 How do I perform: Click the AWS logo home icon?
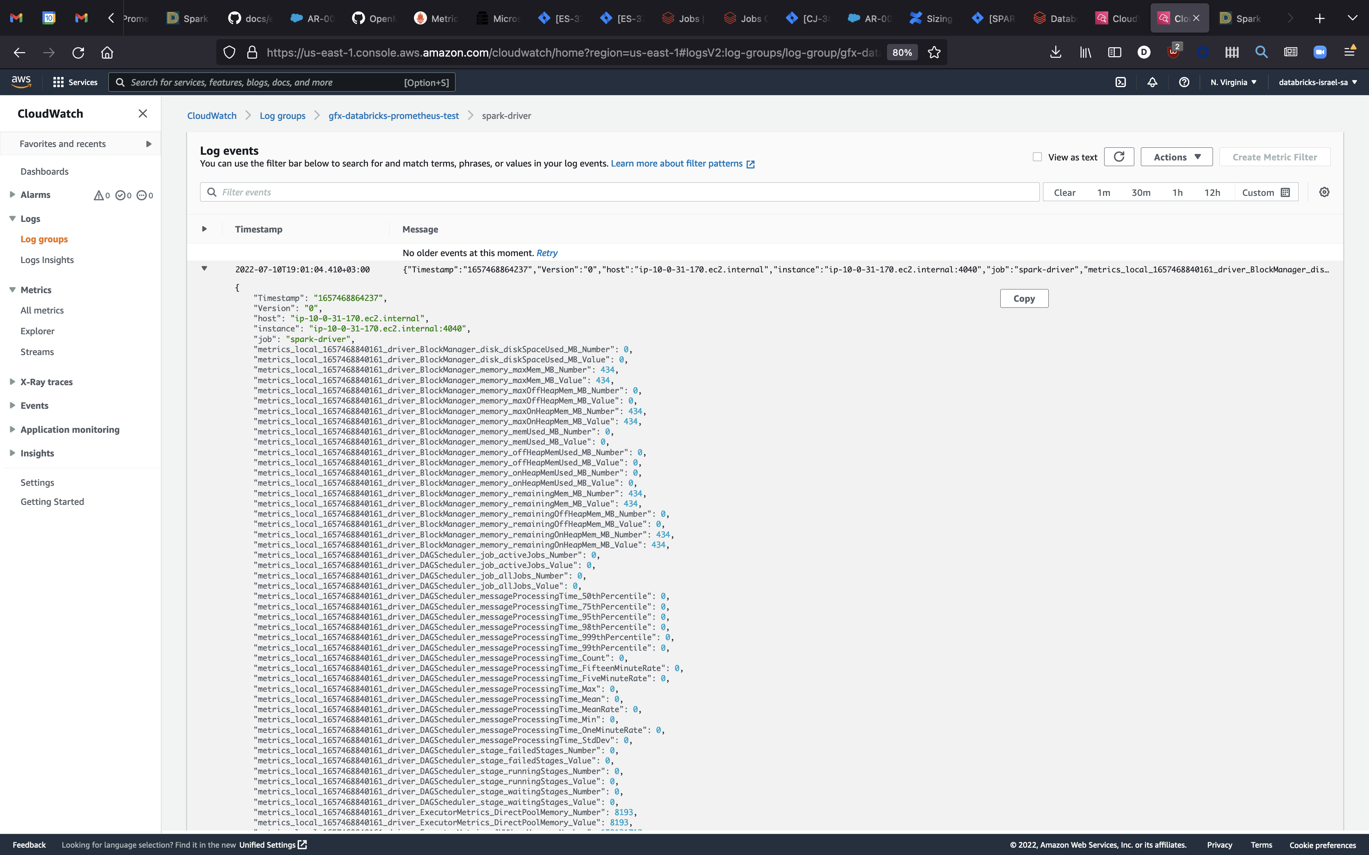coord(21,81)
